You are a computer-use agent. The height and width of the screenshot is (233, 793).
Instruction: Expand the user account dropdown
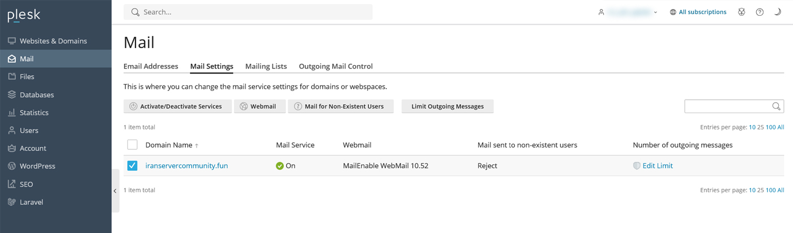629,12
